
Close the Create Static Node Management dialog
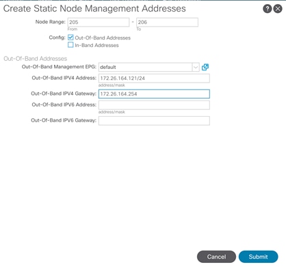(278, 9)
